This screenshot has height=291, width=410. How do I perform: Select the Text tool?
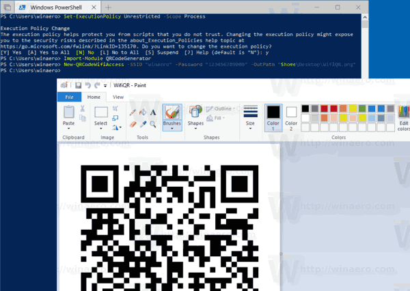click(153, 112)
